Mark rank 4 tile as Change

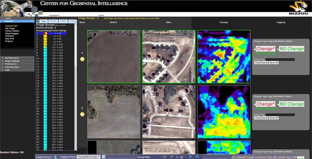tap(265, 49)
